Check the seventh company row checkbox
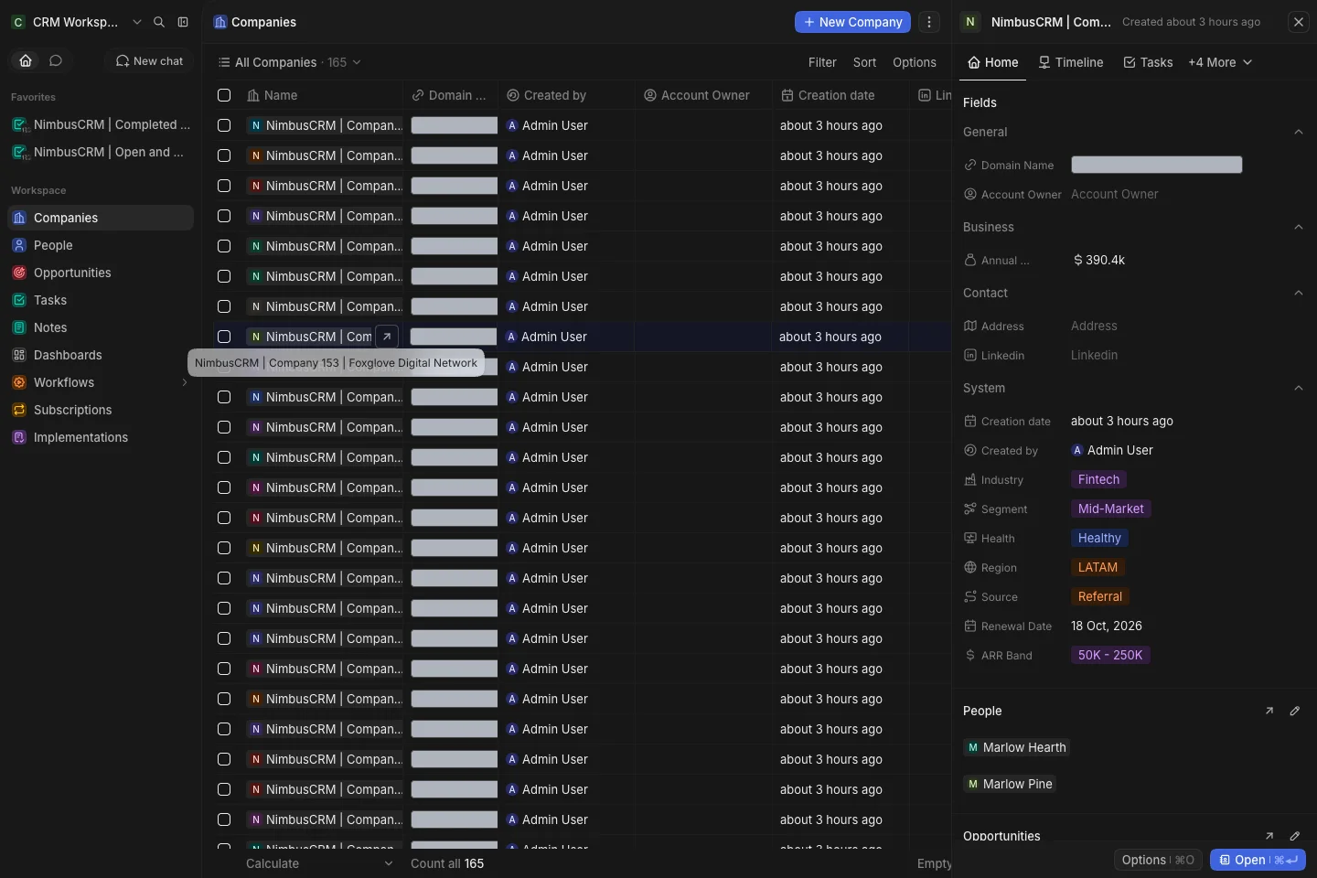 (x=224, y=306)
